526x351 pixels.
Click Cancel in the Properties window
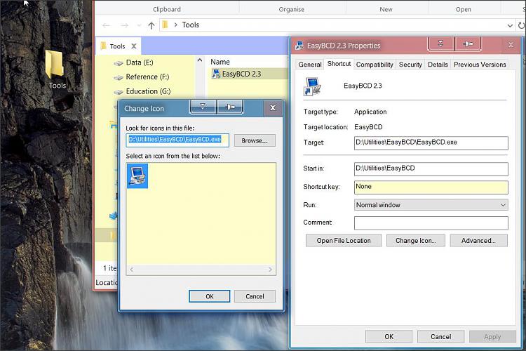[x=441, y=336]
